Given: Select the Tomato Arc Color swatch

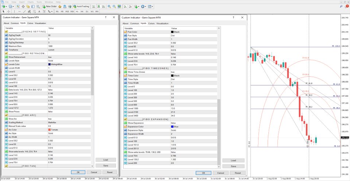Looking at the screenshot, I should [x=49, y=130].
